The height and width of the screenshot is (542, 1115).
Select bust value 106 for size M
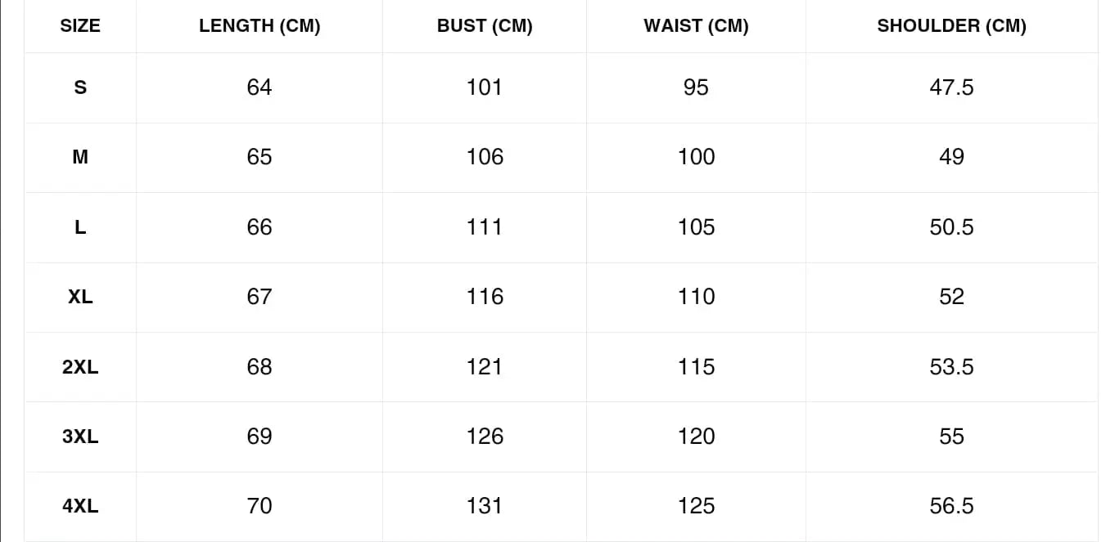(485, 157)
